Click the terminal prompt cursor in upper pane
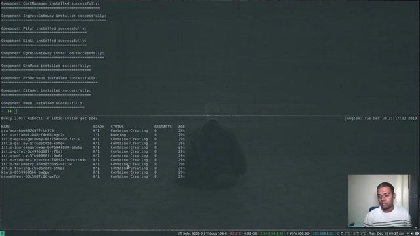This screenshot has width=420, height=236. point(15,111)
